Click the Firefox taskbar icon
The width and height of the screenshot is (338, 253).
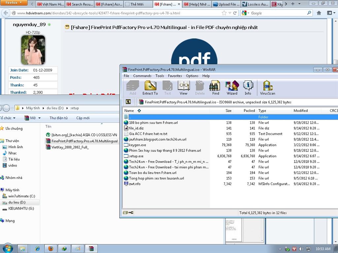coord(51,249)
